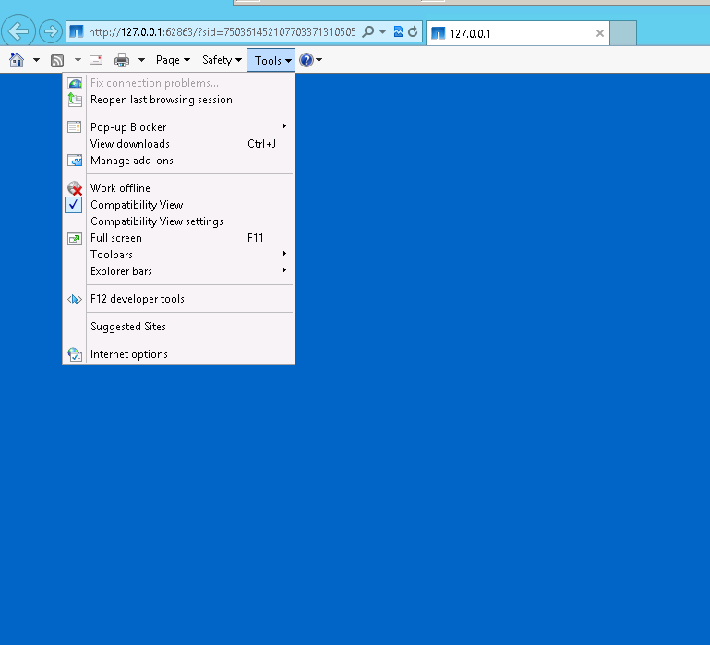Expand the Toolbars submenu arrow
This screenshot has height=645, width=710.
pyautogui.click(x=284, y=254)
